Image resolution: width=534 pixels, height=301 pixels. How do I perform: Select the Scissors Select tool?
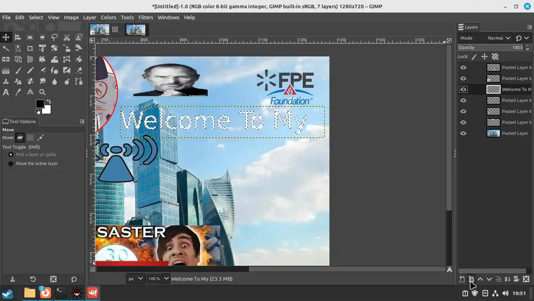(66, 37)
